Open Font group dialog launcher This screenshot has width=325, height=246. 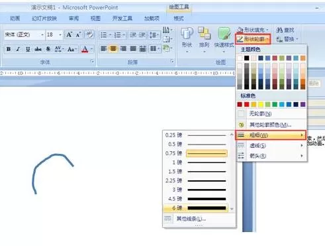tap(93, 62)
